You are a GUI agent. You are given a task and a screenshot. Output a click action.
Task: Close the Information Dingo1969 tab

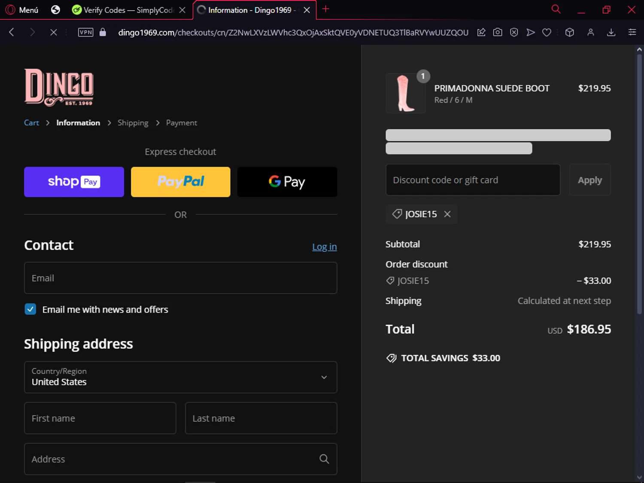(307, 10)
